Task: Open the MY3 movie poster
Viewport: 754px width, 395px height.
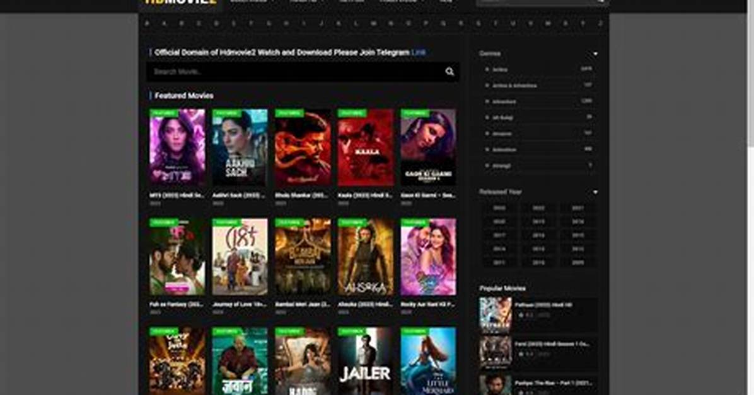Action: point(177,148)
